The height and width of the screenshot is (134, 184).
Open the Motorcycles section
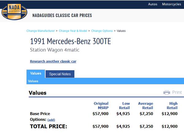(171, 4)
